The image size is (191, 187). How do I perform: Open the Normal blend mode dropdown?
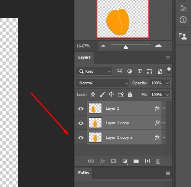point(103,83)
